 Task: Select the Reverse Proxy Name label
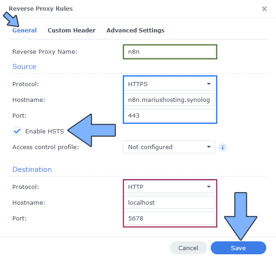45,52
